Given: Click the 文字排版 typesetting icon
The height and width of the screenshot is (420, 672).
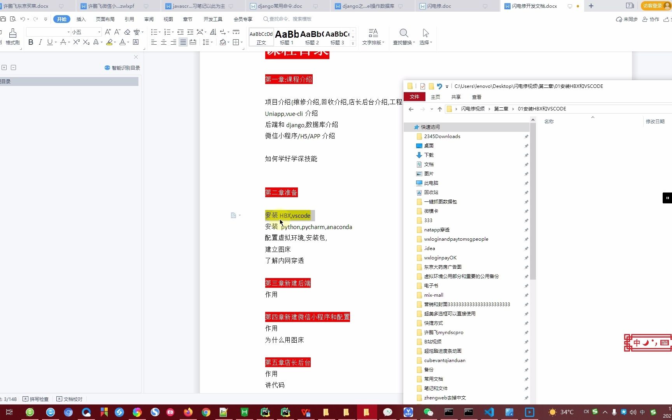Looking at the screenshot, I should tap(373, 37).
